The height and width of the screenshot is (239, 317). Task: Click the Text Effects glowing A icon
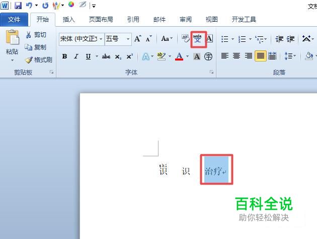(x=145, y=56)
